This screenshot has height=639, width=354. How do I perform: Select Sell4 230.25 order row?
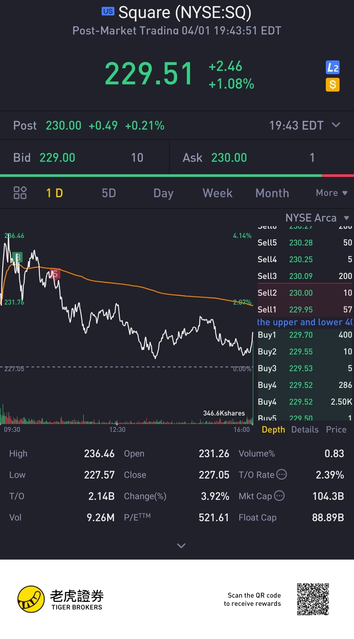click(x=305, y=259)
